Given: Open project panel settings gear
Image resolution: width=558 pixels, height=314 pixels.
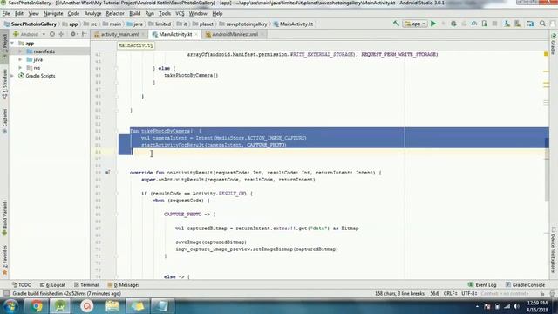Looking at the screenshot, I should point(73,34).
